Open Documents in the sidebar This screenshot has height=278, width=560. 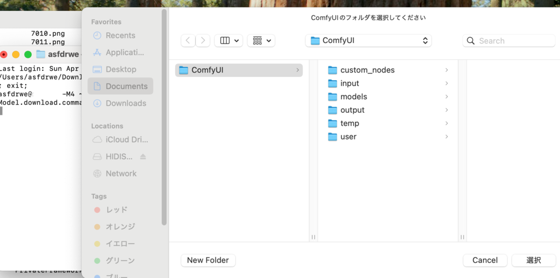point(120,86)
